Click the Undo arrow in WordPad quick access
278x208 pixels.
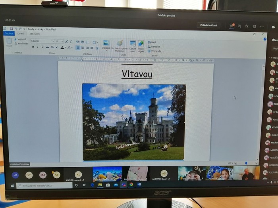point(16,29)
